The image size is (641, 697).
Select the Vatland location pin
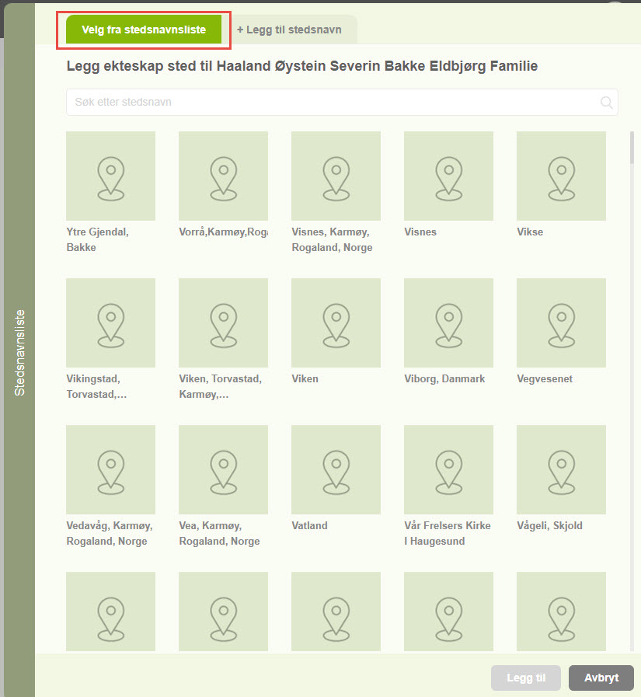click(x=336, y=469)
